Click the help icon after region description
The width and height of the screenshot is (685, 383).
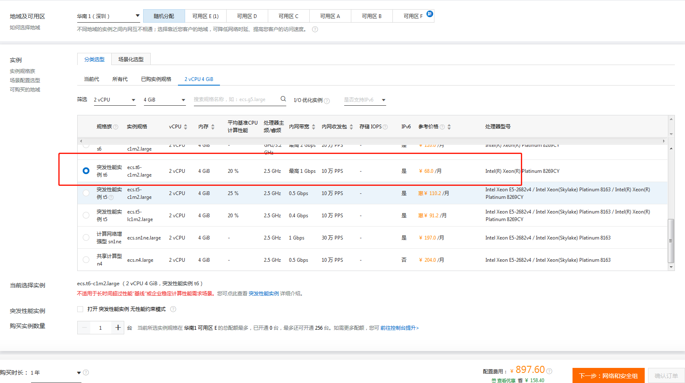pyautogui.click(x=315, y=29)
